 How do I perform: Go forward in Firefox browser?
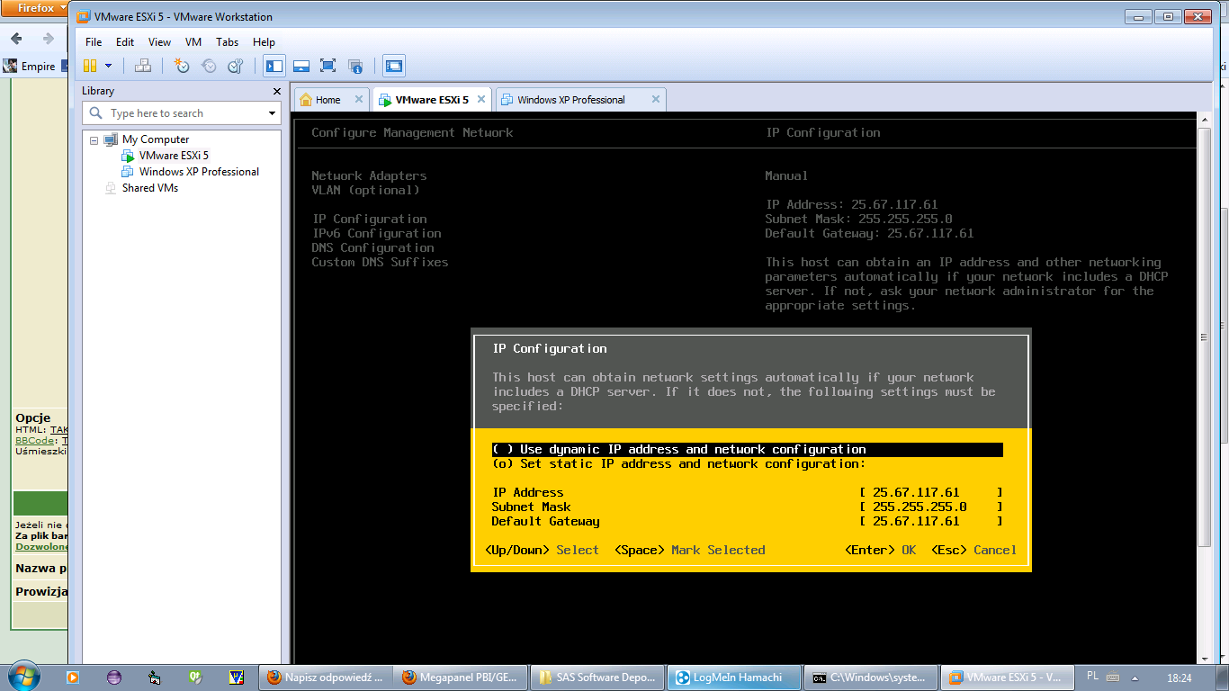tap(49, 39)
